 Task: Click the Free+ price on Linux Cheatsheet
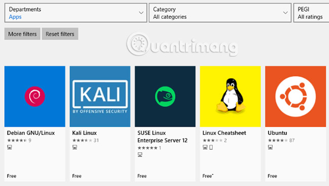(x=208, y=176)
